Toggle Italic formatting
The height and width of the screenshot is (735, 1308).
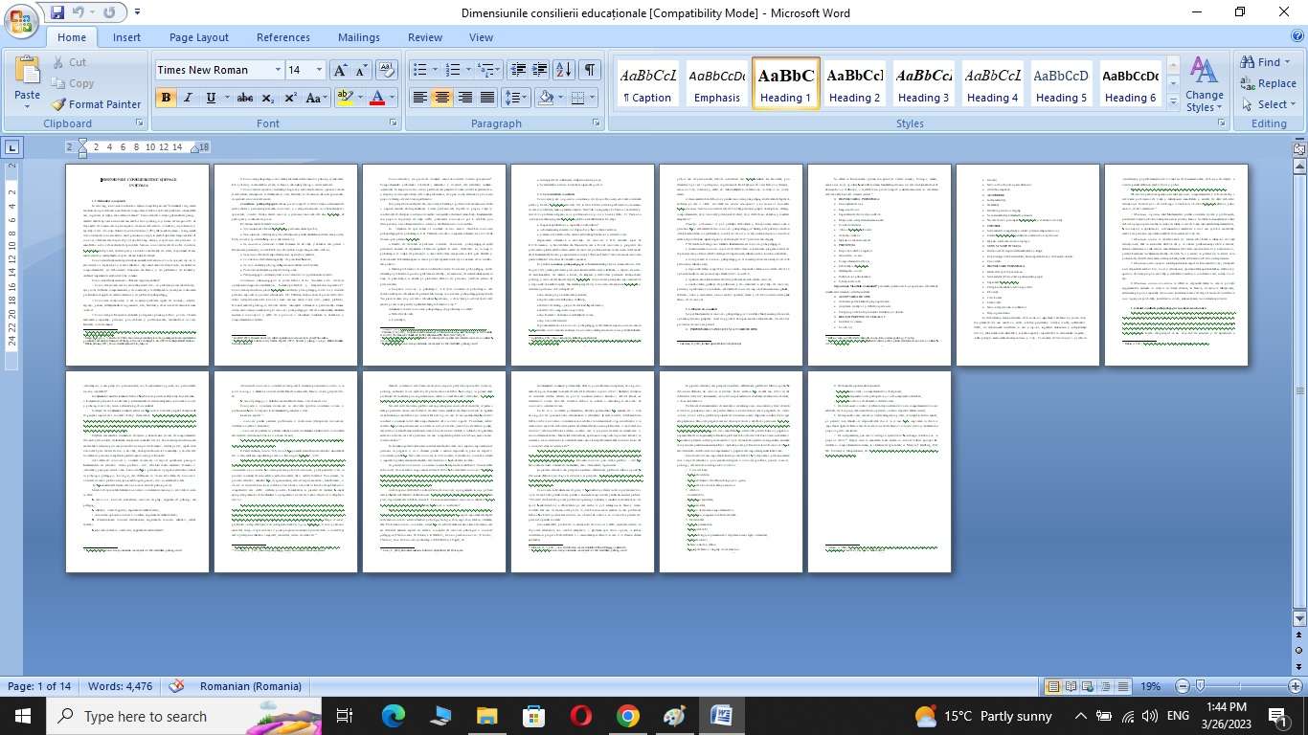point(188,98)
